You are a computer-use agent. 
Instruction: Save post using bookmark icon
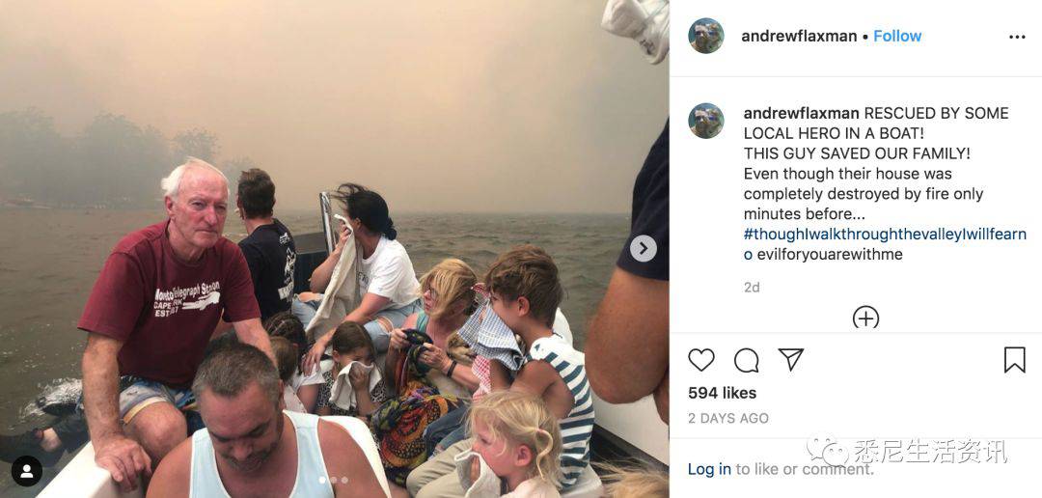(1014, 360)
